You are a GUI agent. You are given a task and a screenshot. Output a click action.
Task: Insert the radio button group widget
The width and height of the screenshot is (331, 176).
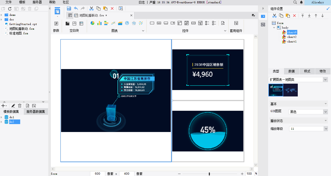click(x=207, y=23)
